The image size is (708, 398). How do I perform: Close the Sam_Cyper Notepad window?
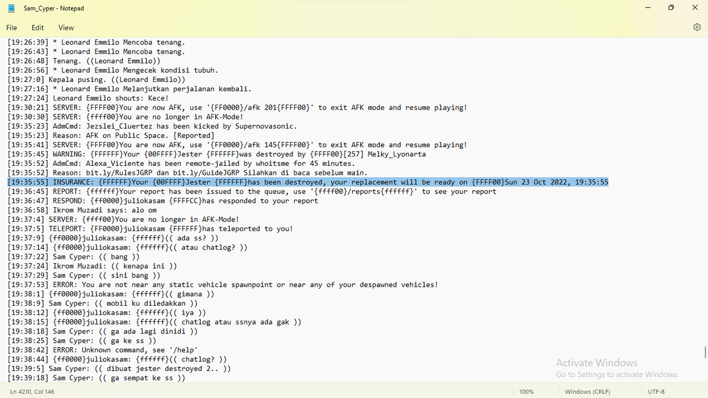click(695, 8)
